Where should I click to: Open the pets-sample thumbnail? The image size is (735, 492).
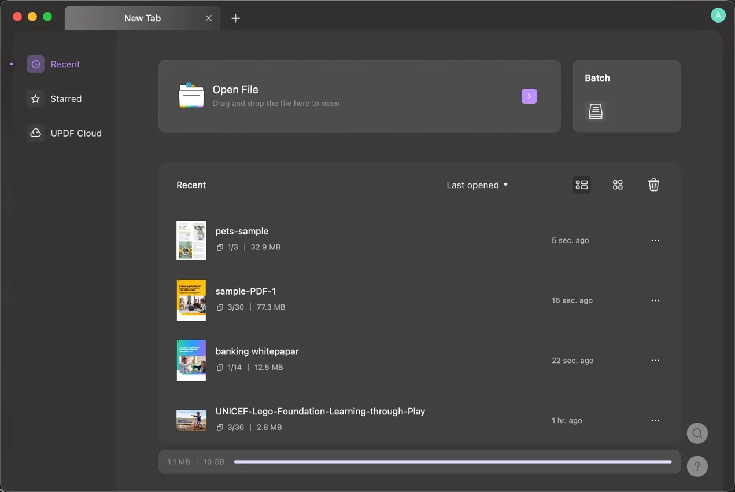(191, 240)
